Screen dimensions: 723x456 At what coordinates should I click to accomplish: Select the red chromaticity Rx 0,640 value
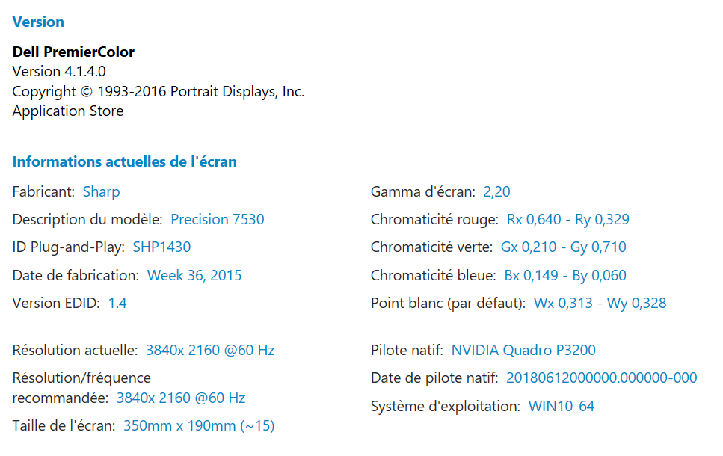[x=533, y=219]
